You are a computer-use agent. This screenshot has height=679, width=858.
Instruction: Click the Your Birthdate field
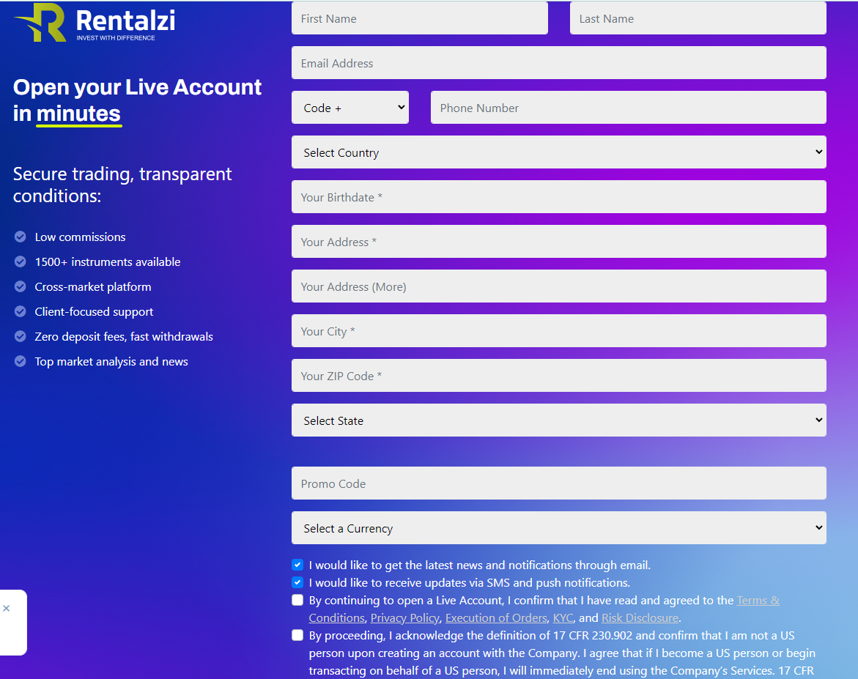pos(558,197)
